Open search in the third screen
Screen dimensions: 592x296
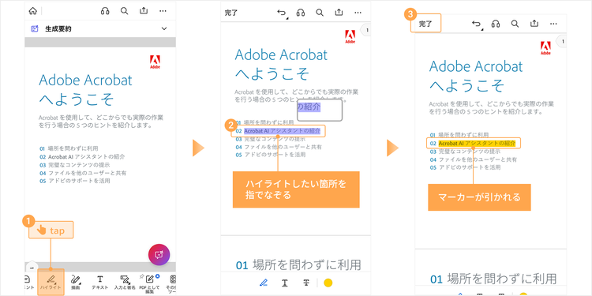coord(515,24)
